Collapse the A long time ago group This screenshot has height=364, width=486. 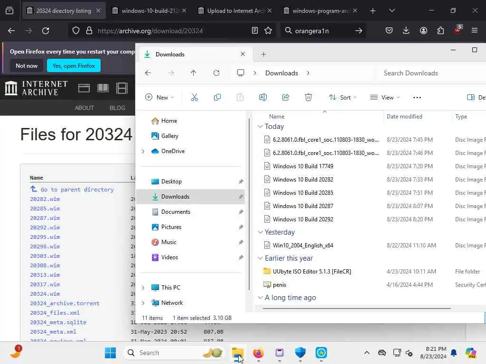pos(260,298)
